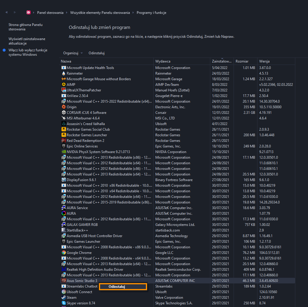308x307 pixels.
Task: Open Strona główna Panelu sterowania link
Action: pos(25,27)
